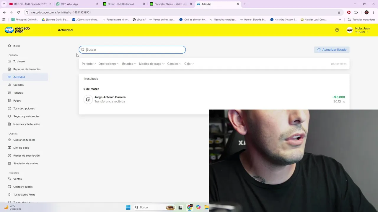Bookmark this page with the star icon

tap(339, 12)
